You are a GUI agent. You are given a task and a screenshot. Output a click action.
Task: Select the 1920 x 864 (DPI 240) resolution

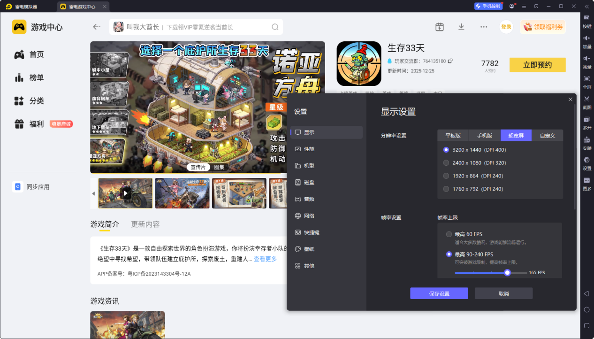(x=446, y=176)
